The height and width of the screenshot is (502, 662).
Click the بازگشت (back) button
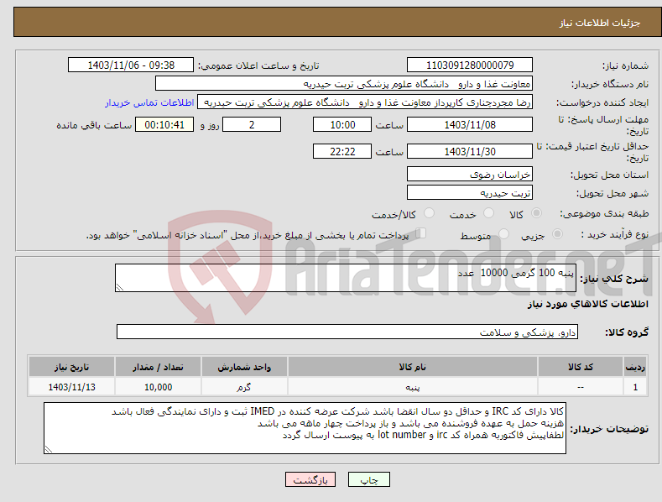[310, 479]
